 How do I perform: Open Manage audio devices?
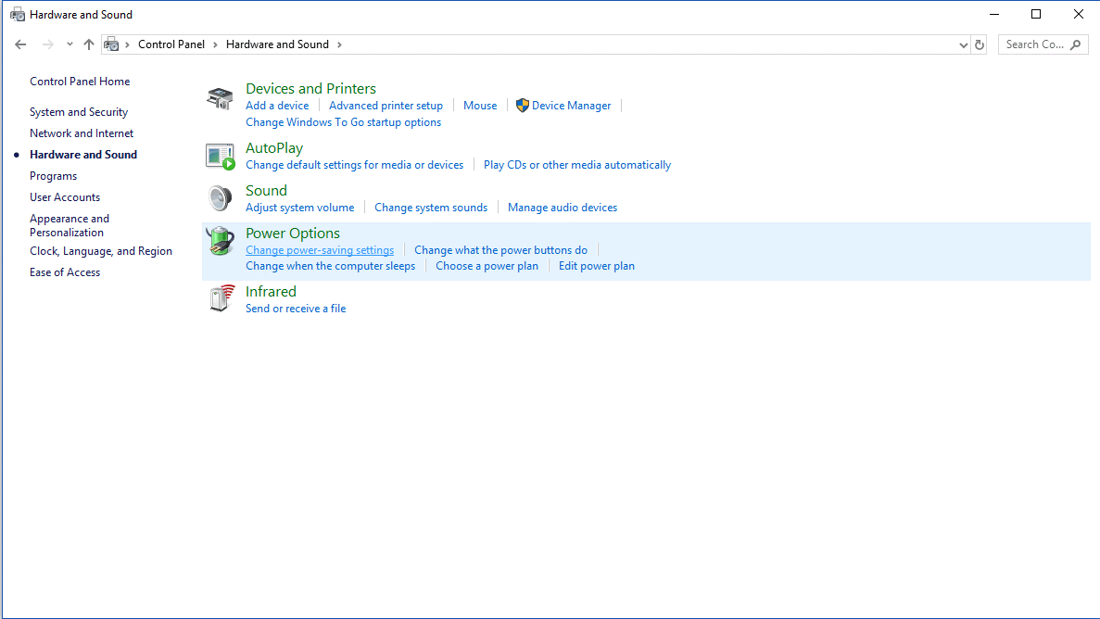tap(563, 208)
